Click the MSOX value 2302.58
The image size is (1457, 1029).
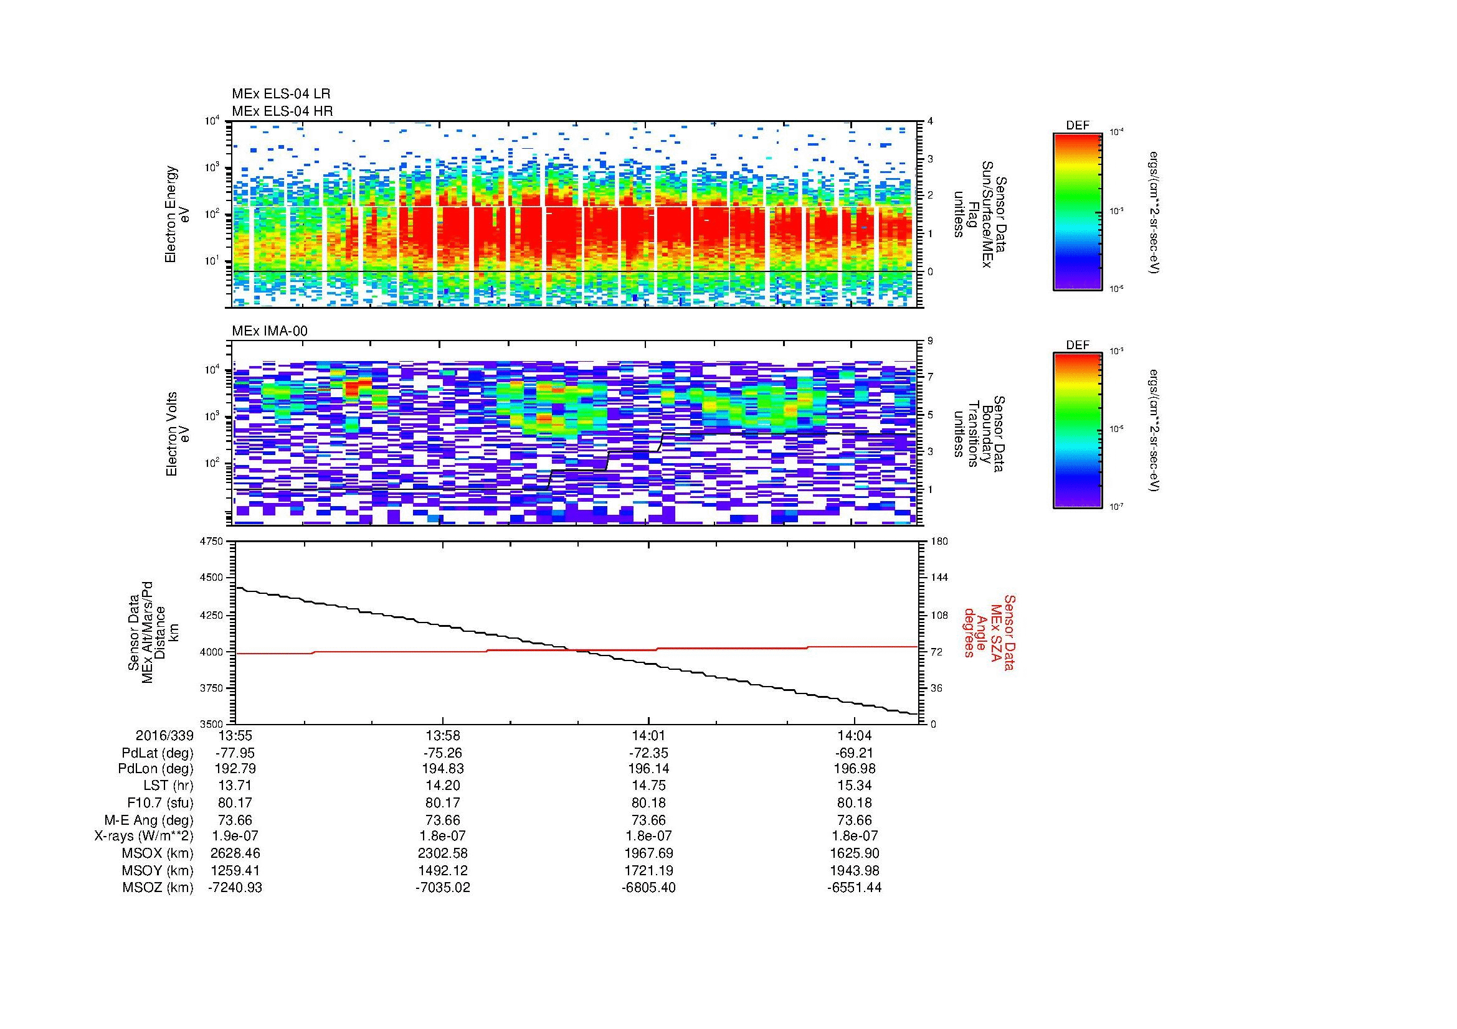click(442, 853)
